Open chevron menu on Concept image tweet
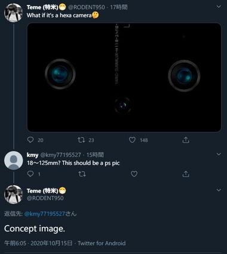The height and width of the screenshot is (254, 227). click(219, 190)
